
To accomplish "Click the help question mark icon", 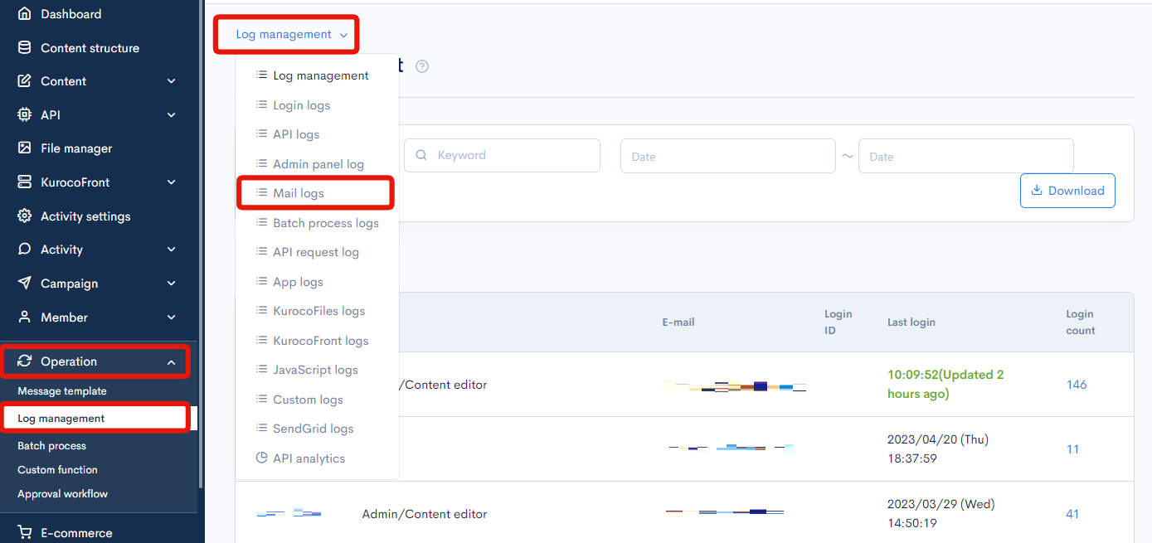I will click(421, 65).
